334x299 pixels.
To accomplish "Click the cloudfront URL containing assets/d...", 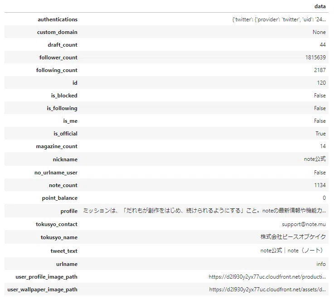I will 267,289.
